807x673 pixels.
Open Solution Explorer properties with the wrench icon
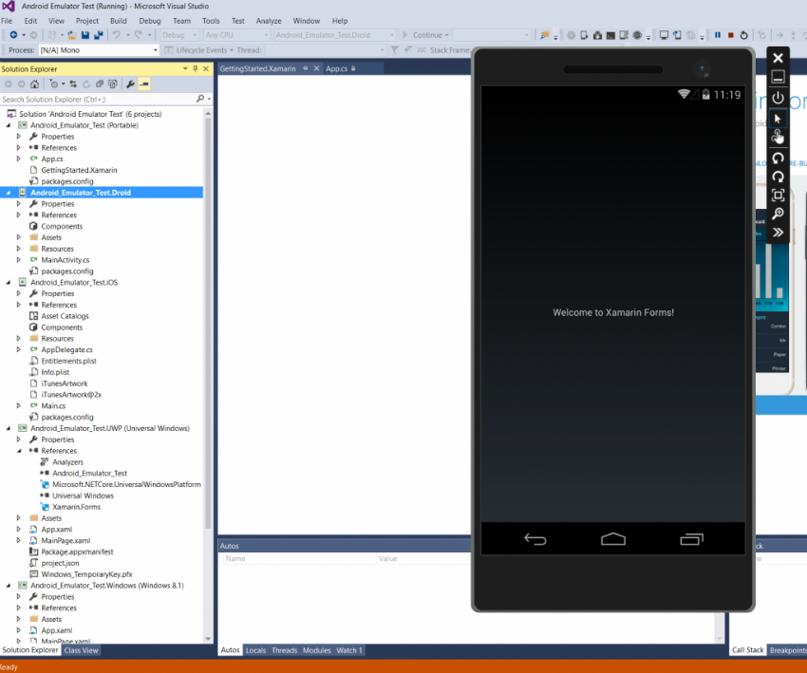pyautogui.click(x=130, y=84)
